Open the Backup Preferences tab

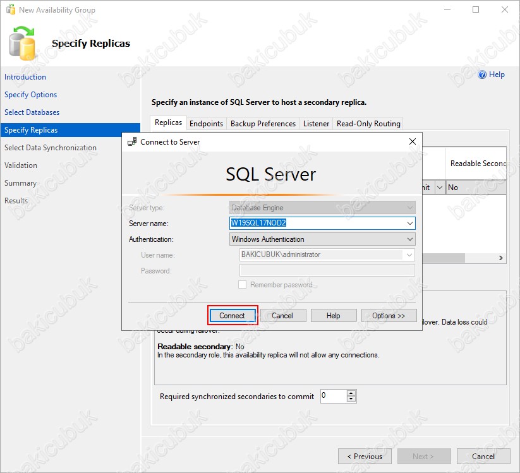point(263,124)
